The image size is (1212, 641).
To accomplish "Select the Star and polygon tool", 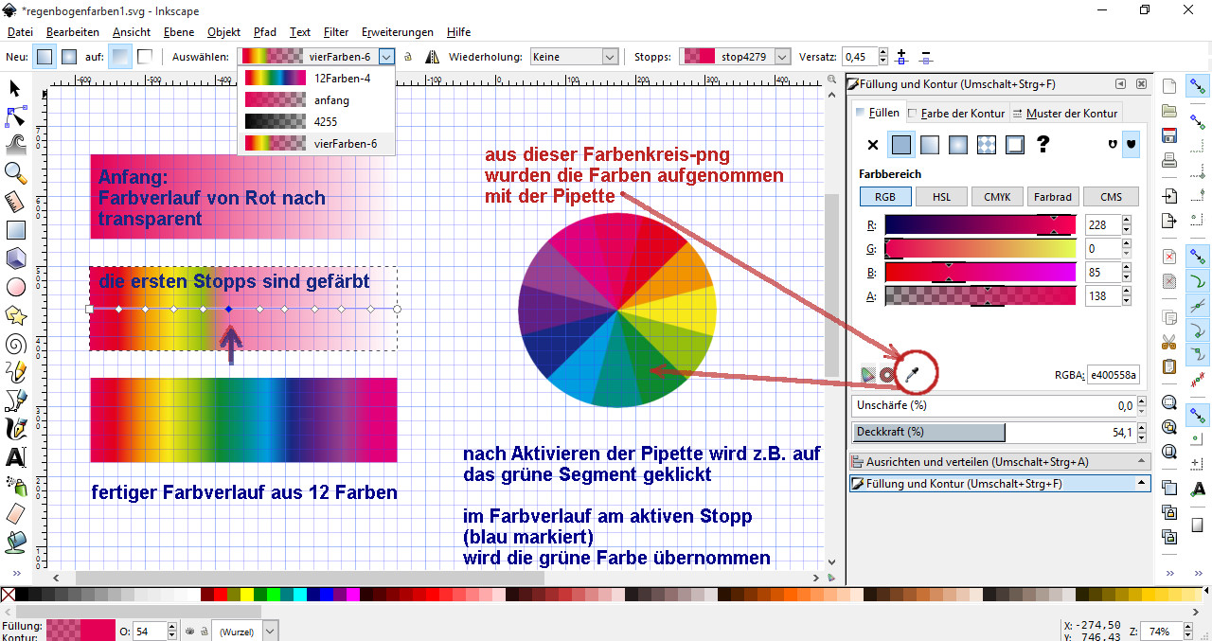I will (15, 314).
